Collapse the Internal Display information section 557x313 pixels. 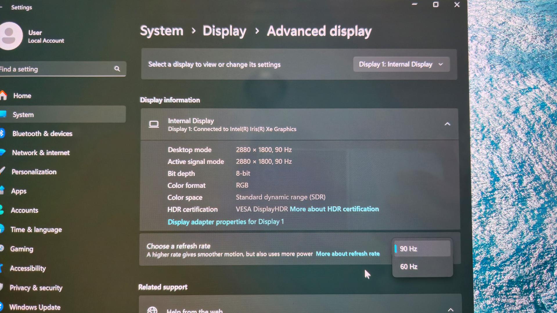point(447,124)
